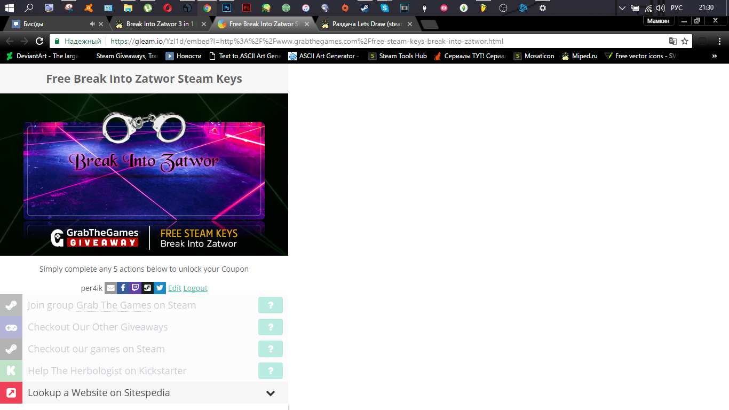Open OBS Studio from the taskbar
This screenshot has width=729, height=410.
pyautogui.click(x=503, y=8)
